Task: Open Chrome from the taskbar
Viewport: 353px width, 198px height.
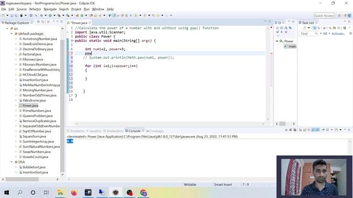Action: pyautogui.click(x=143, y=193)
